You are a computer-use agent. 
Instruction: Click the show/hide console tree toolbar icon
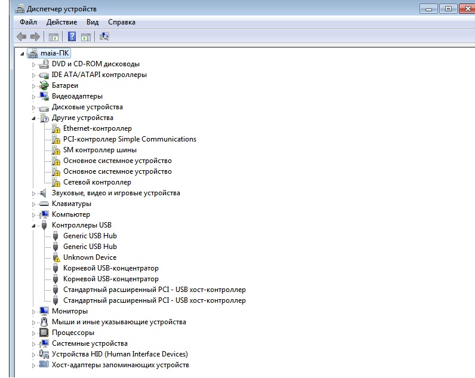tap(54, 37)
